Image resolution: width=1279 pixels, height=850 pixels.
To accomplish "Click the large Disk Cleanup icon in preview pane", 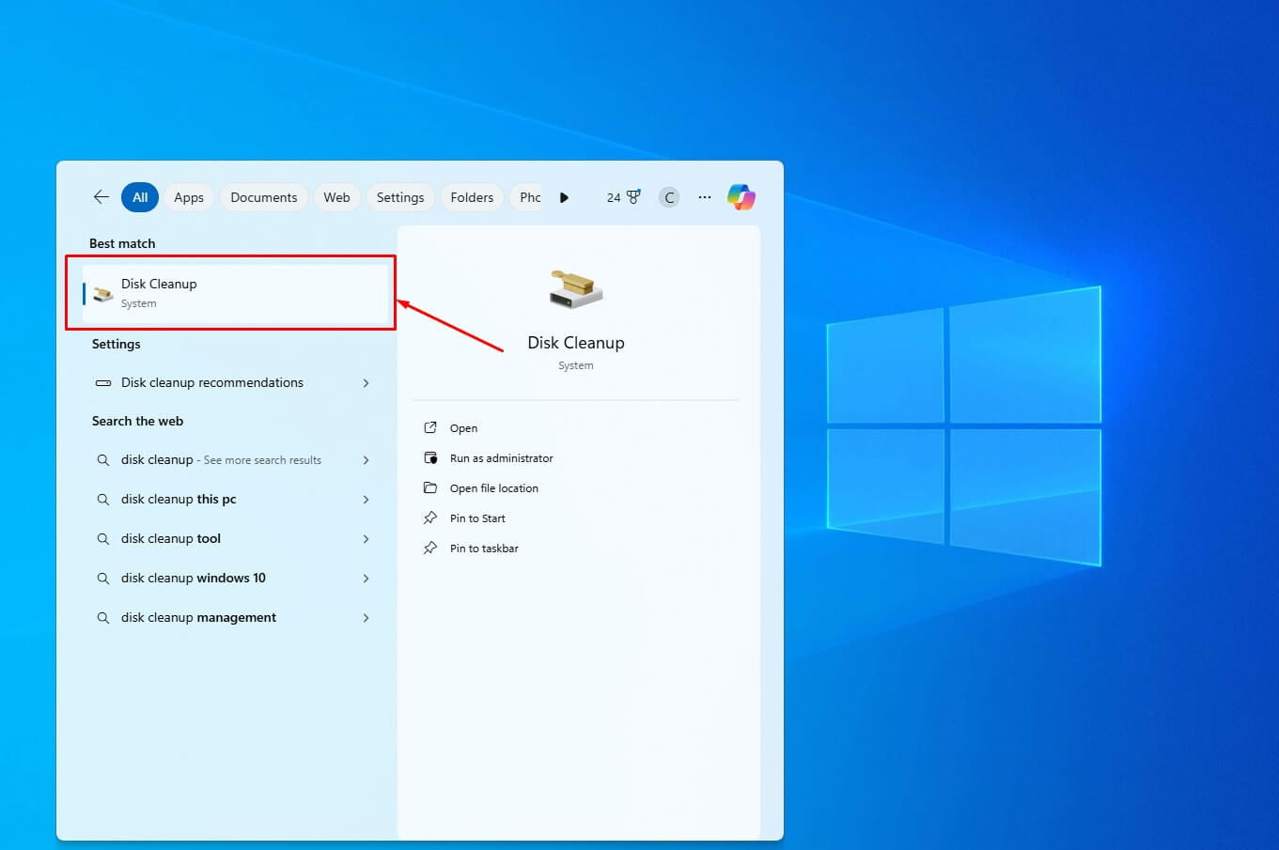I will click(575, 289).
